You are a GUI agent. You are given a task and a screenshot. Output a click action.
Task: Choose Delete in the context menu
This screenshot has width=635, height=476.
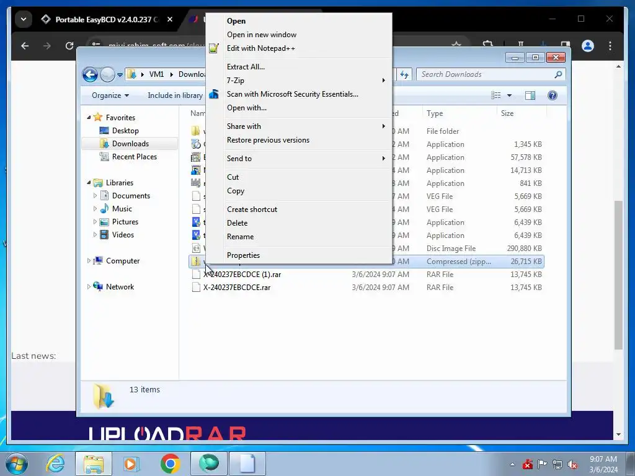[237, 223]
